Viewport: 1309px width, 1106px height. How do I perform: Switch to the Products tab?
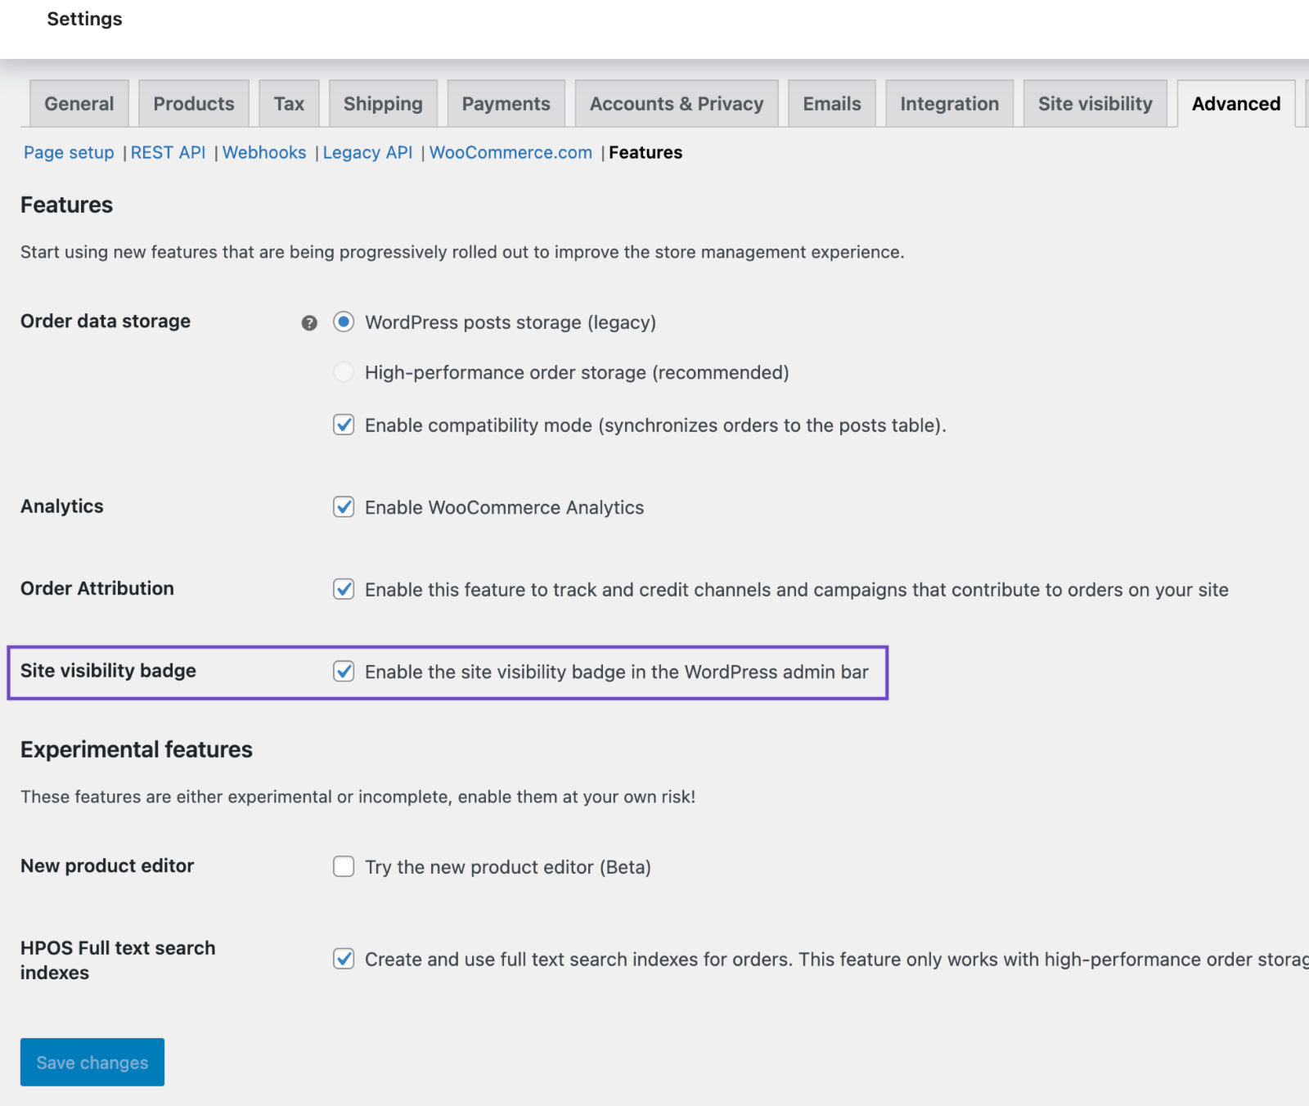(193, 103)
